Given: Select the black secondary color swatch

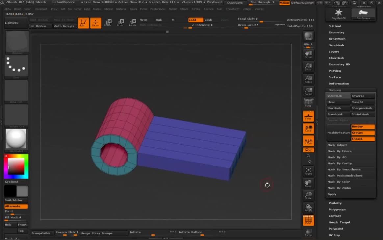Looking at the screenshot, I should (10, 191).
